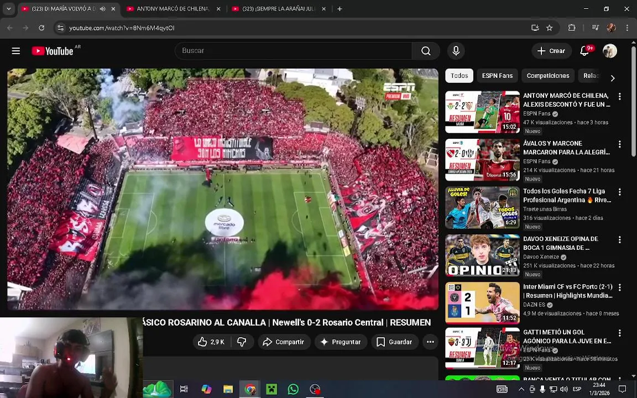637x398 pixels.
Task: Click the Buscar search field
Action: click(293, 51)
